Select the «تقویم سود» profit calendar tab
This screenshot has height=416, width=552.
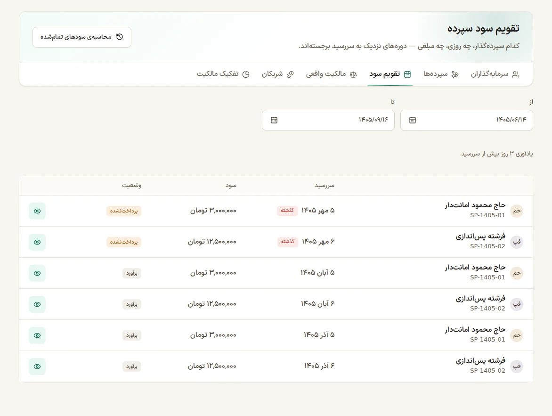pos(390,74)
